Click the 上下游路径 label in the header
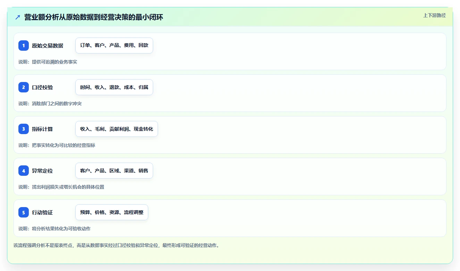 tap(434, 15)
